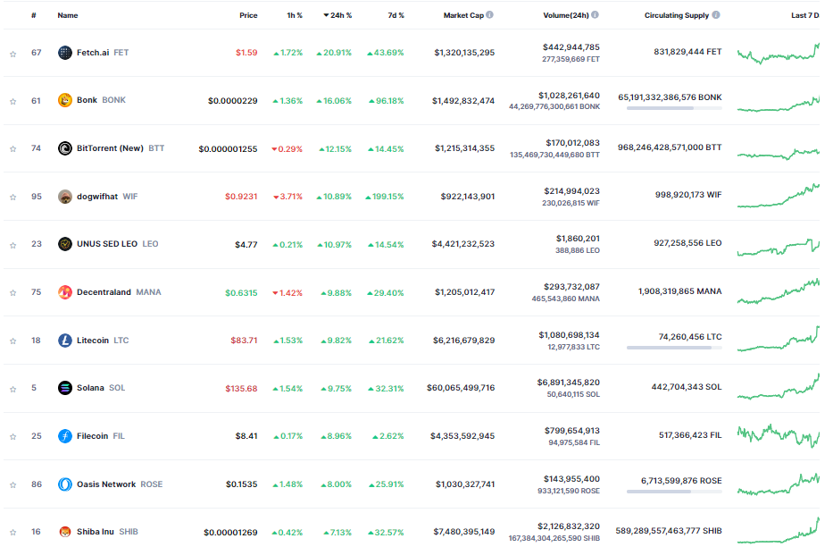Sort by Circulating Supply header
Viewport: 833px width, 547px height.
click(x=677, y=15)
